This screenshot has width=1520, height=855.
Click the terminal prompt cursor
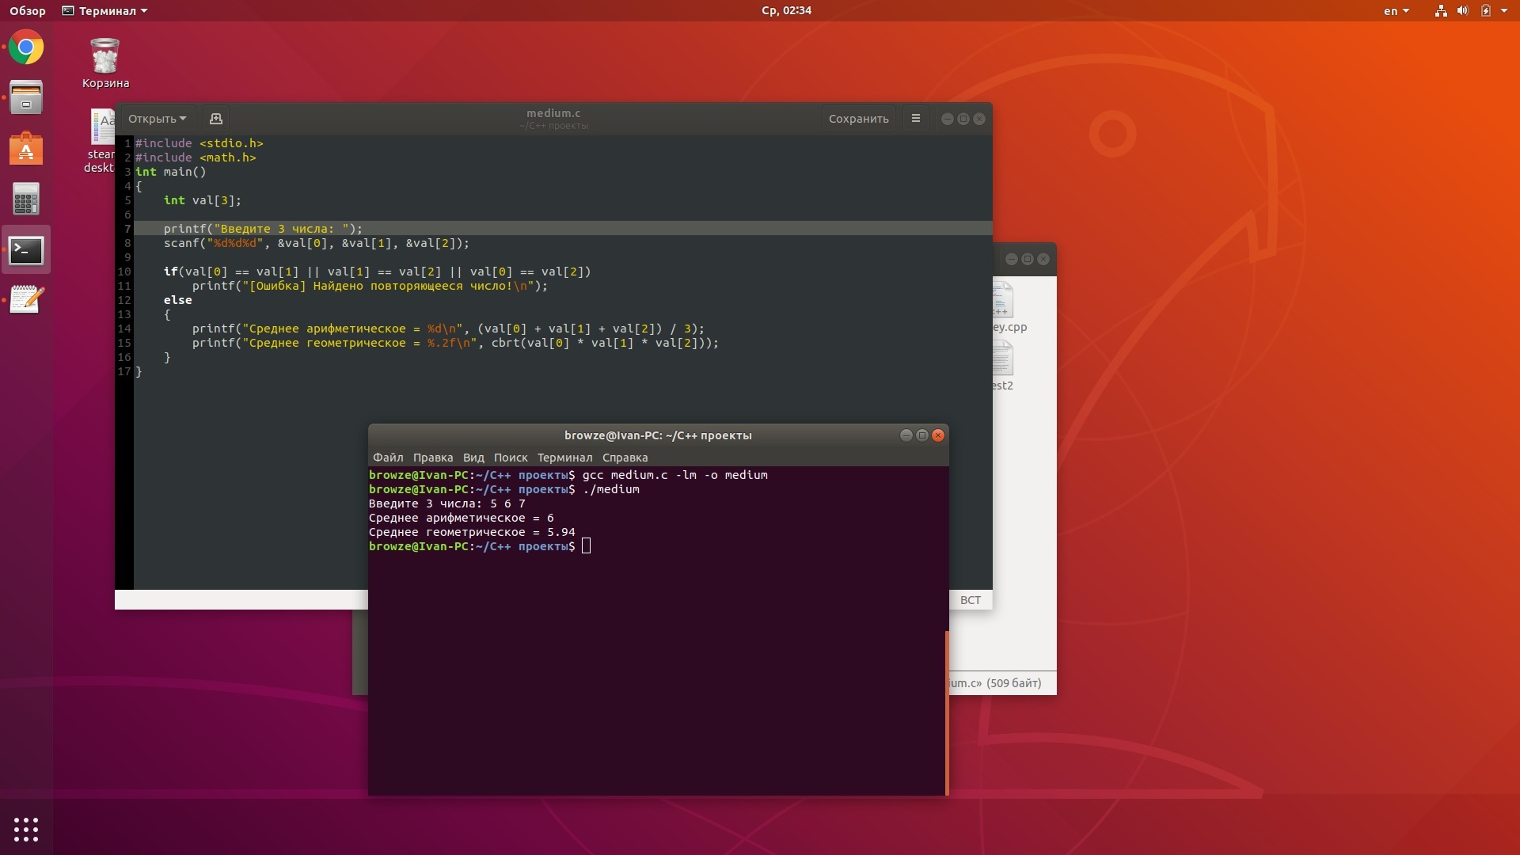pos(586,546)
